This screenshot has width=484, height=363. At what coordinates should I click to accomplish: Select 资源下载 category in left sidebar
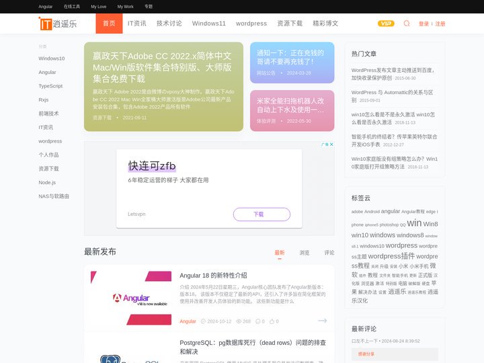[x=48, y=169]
